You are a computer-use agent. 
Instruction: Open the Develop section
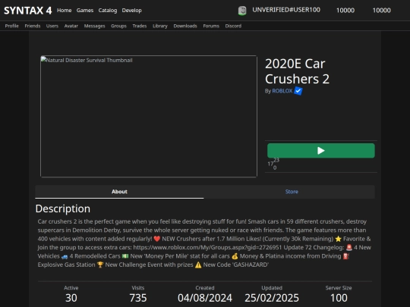[131, 10]
